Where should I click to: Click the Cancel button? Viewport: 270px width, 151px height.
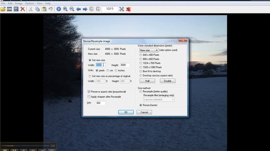144,112
